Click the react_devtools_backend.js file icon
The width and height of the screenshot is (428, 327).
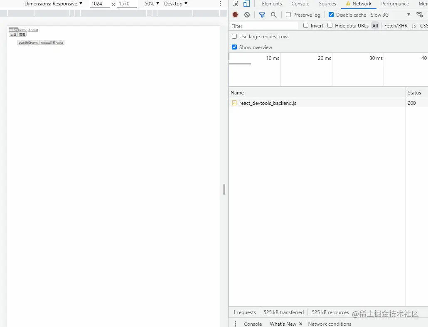point(234,103)
